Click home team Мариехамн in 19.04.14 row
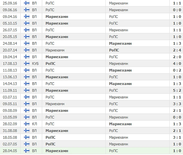183x155 pixels. [x=57, y=57]
